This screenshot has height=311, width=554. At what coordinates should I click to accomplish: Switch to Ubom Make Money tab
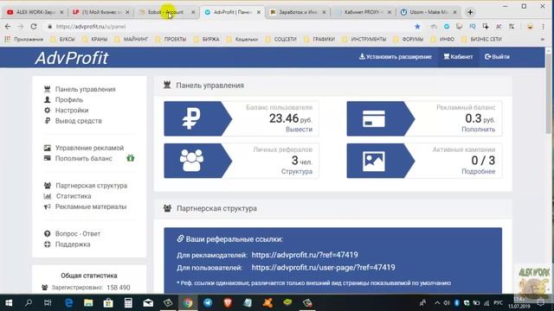tap(428, 12)
